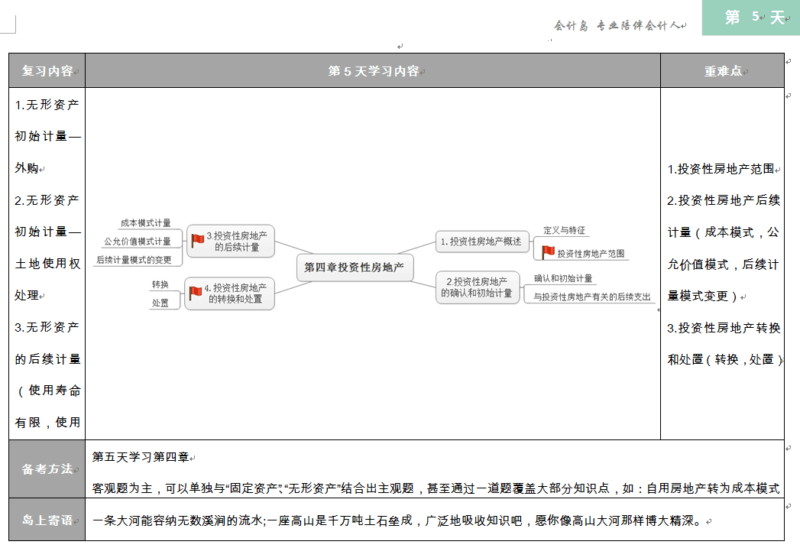Viewport: 800px width, 548px height.
Task: Select the 2.投资性房地产的确认和初始计量 node
Action: [477, 287]
